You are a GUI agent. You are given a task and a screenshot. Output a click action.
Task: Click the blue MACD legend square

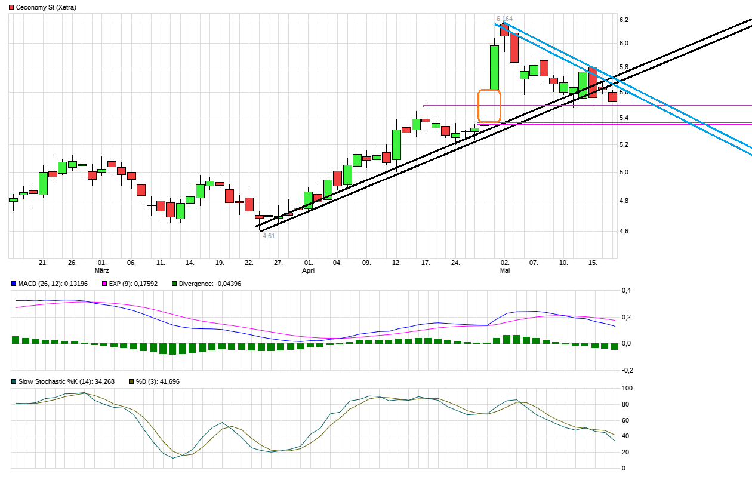click(14, 284)
